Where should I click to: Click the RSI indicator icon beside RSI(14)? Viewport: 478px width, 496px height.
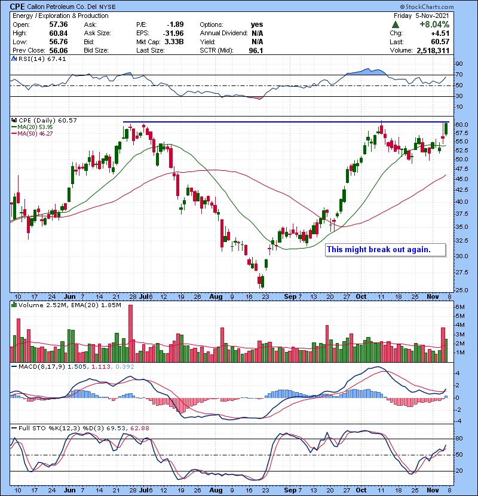click(x=14, y=59)
